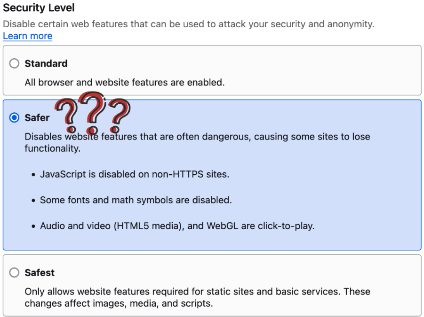The image size is (424, 317).
Task: Select the Safest security level radio button
Action: point(14,272)
